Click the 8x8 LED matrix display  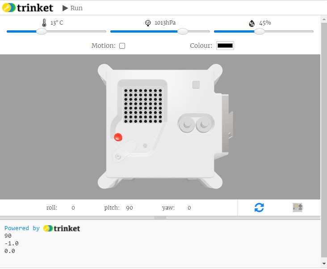pyautogui.click(x=143, y=105)
